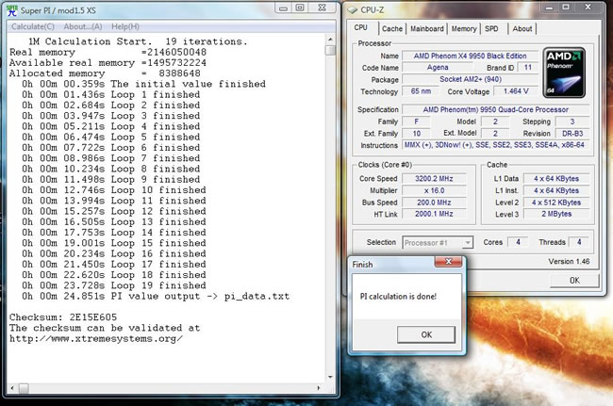Maximize the CPU-Z window
This screenshot has height=406, width=613.
565,7
